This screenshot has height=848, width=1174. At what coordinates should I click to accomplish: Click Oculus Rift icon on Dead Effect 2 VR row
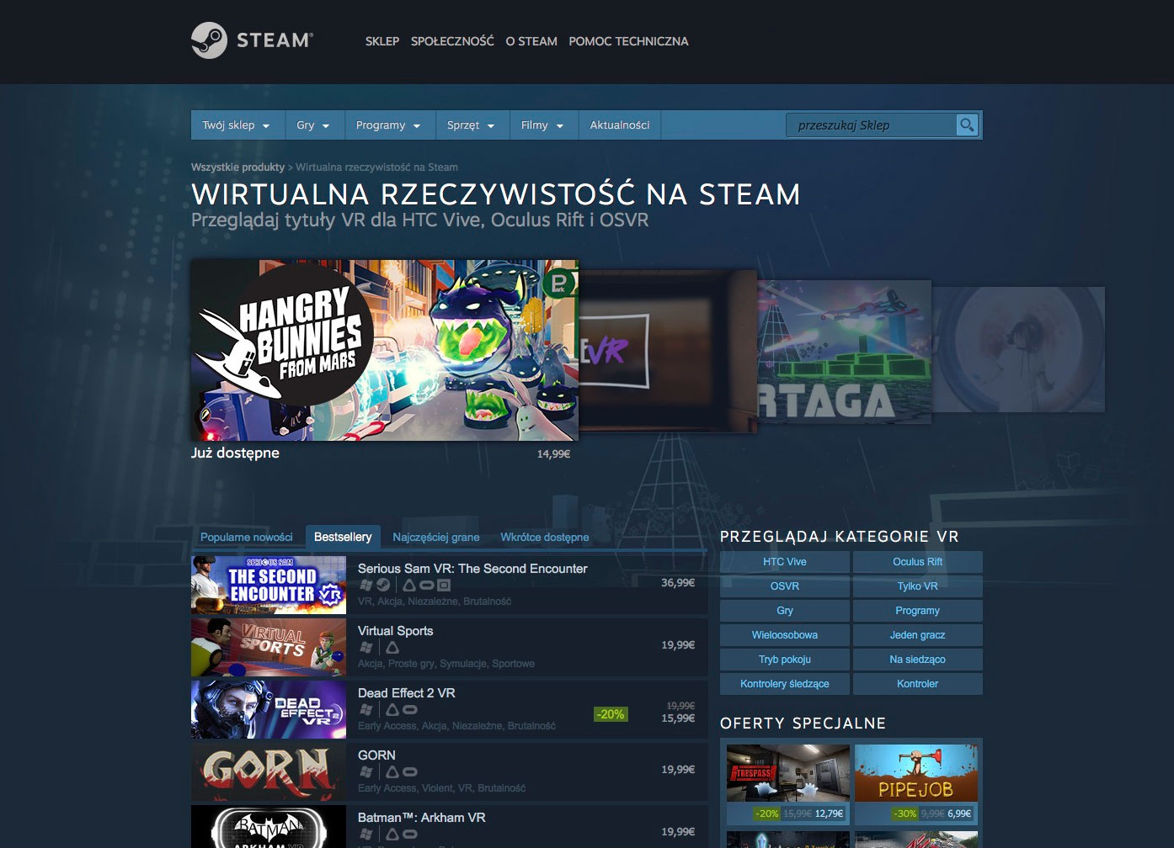pos(410,709)
